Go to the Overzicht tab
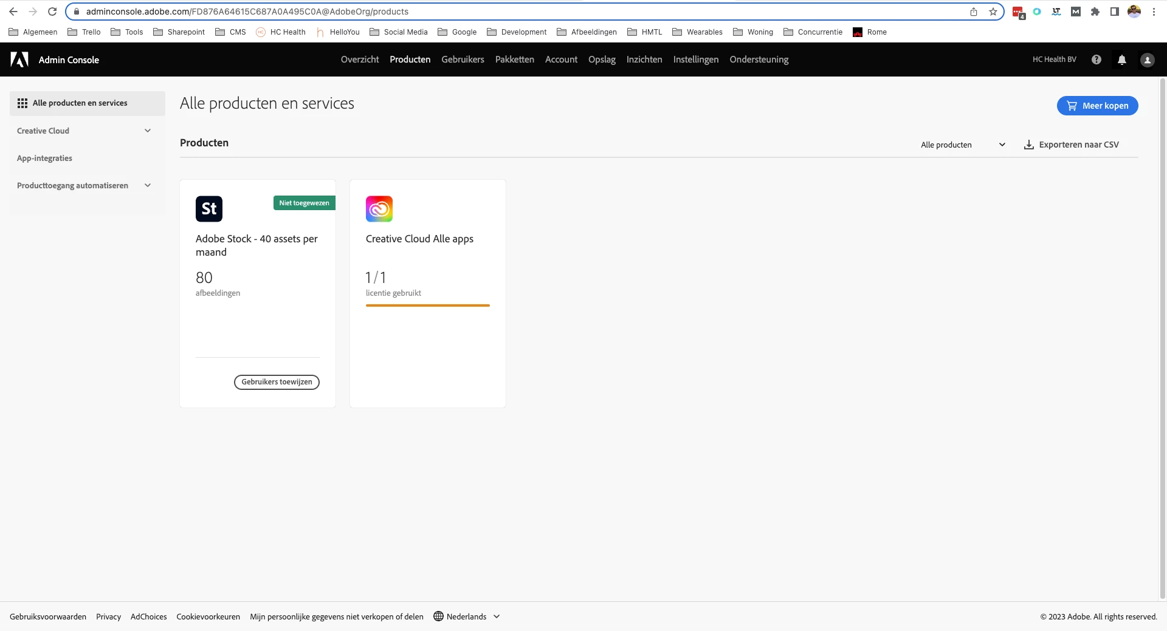Screen dimensions: 1167x631 pyautogui.click(x=360, y=60)
